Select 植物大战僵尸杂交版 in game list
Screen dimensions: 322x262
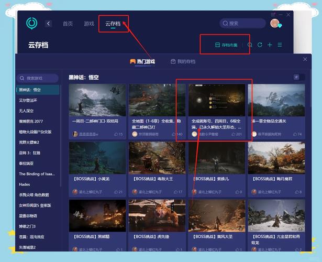pyautogui.click(x=35, y=132)
